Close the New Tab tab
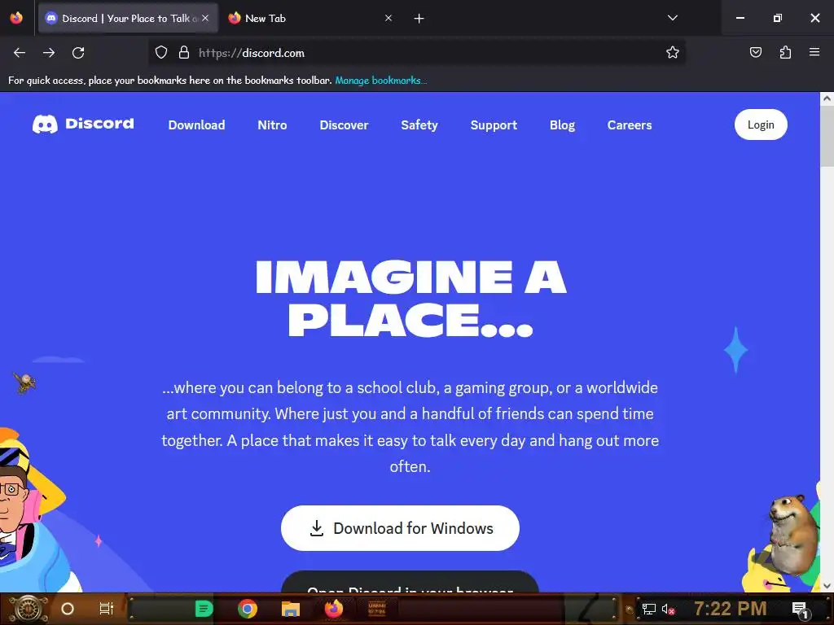 point(388,18)
